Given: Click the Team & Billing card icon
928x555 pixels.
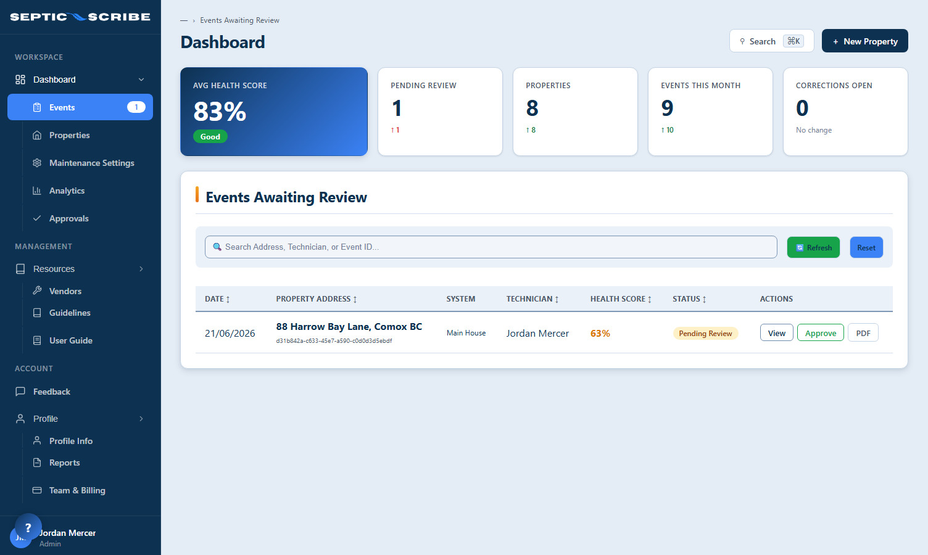Looking at the screenshot, I should click(x=37, y=490).
